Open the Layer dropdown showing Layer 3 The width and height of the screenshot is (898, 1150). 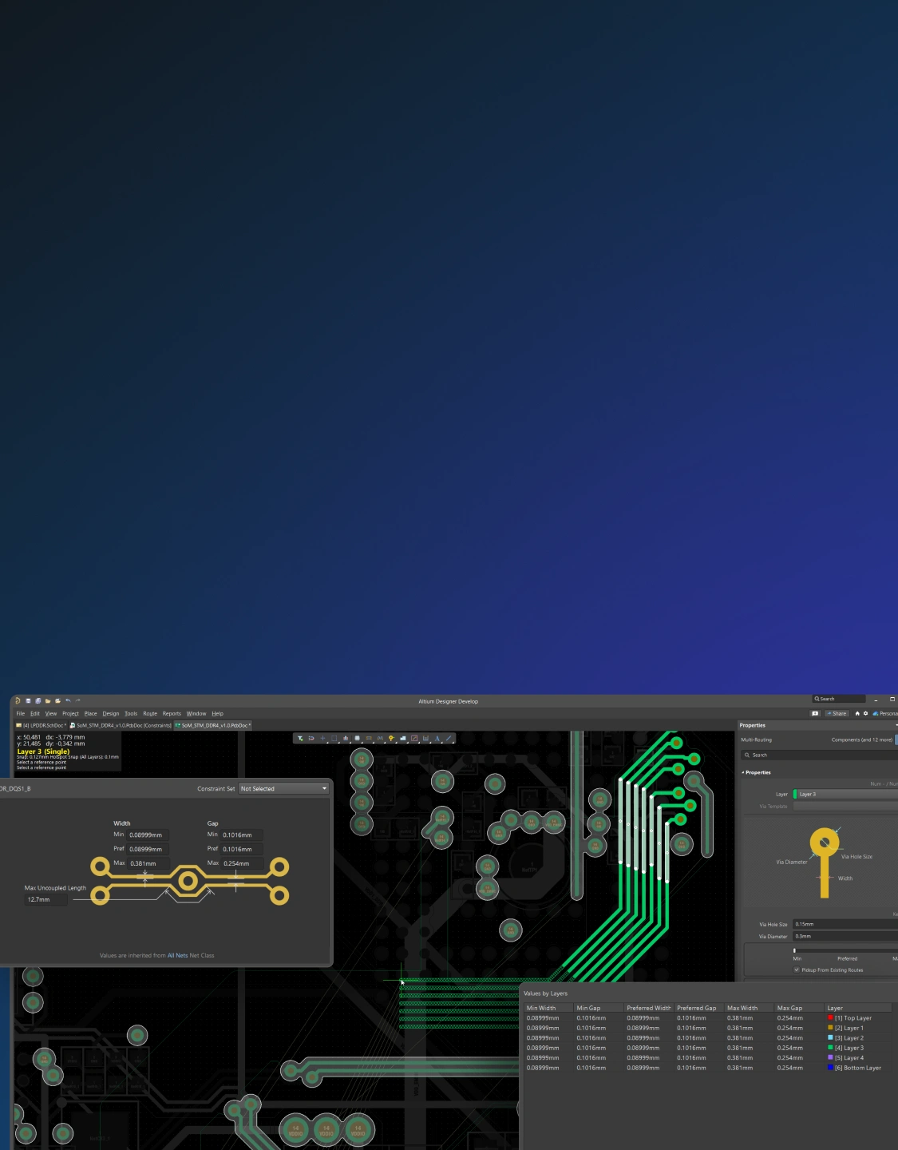point(845,795)
